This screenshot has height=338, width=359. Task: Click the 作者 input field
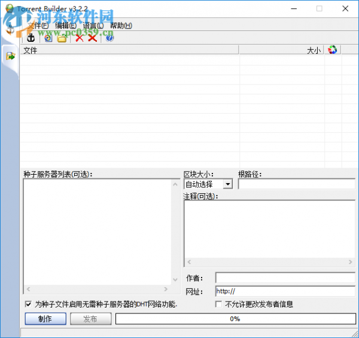tap(285, 278)
